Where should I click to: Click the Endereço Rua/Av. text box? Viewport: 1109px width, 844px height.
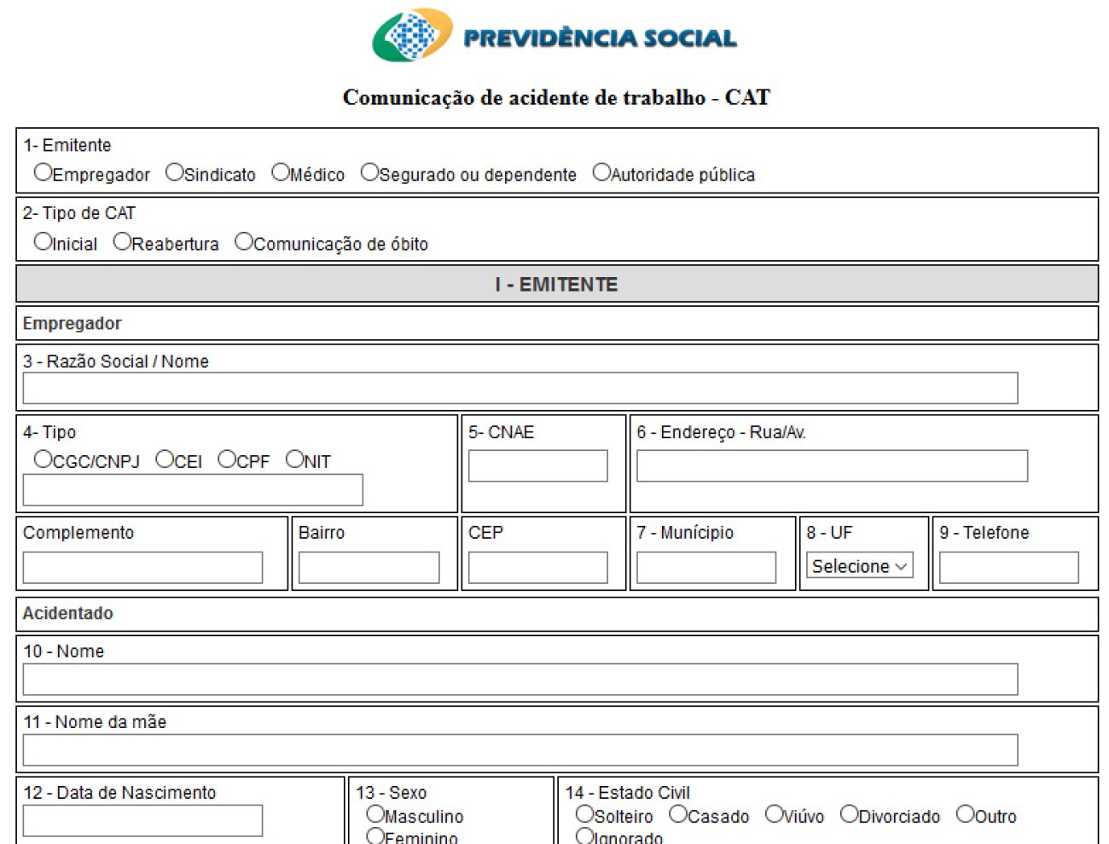click(832, 466)
